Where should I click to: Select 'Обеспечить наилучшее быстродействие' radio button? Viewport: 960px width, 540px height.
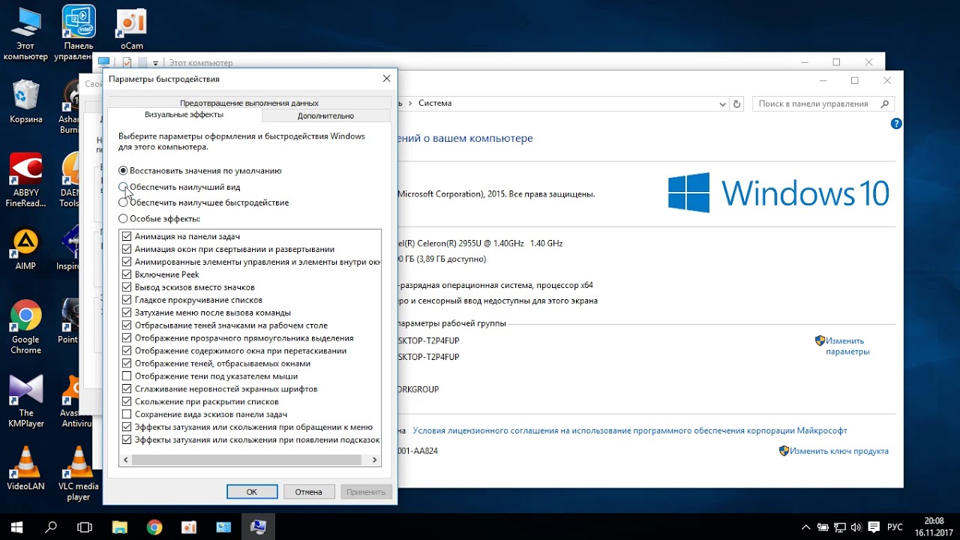pos(123,202)
